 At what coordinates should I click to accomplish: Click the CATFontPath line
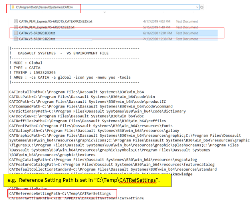(91, 125)
